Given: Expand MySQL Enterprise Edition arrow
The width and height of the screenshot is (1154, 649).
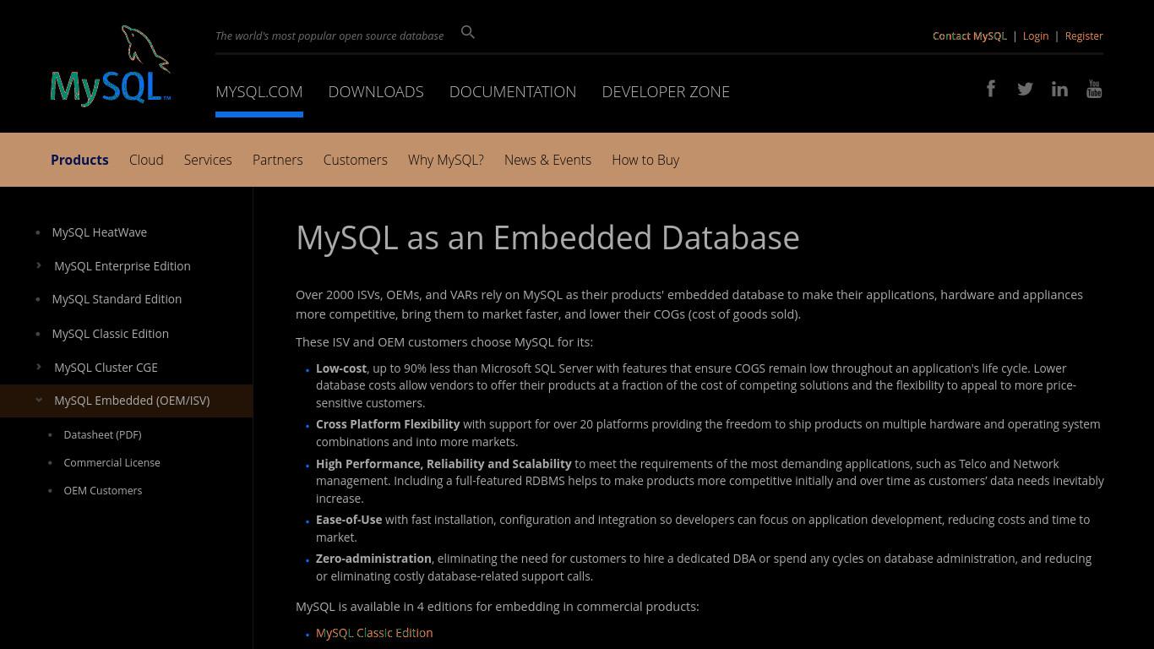Looking at the screenshot, I should point(39,265).
